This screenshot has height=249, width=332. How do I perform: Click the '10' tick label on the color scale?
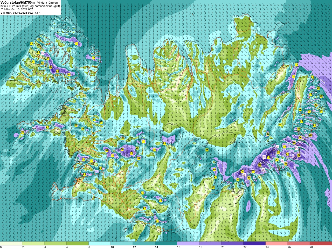(112, 247)
